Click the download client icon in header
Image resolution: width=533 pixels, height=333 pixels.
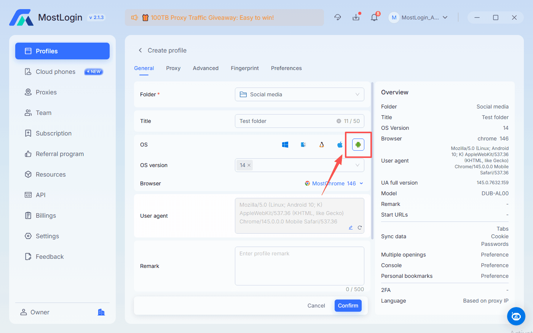[x=356, y=17]
